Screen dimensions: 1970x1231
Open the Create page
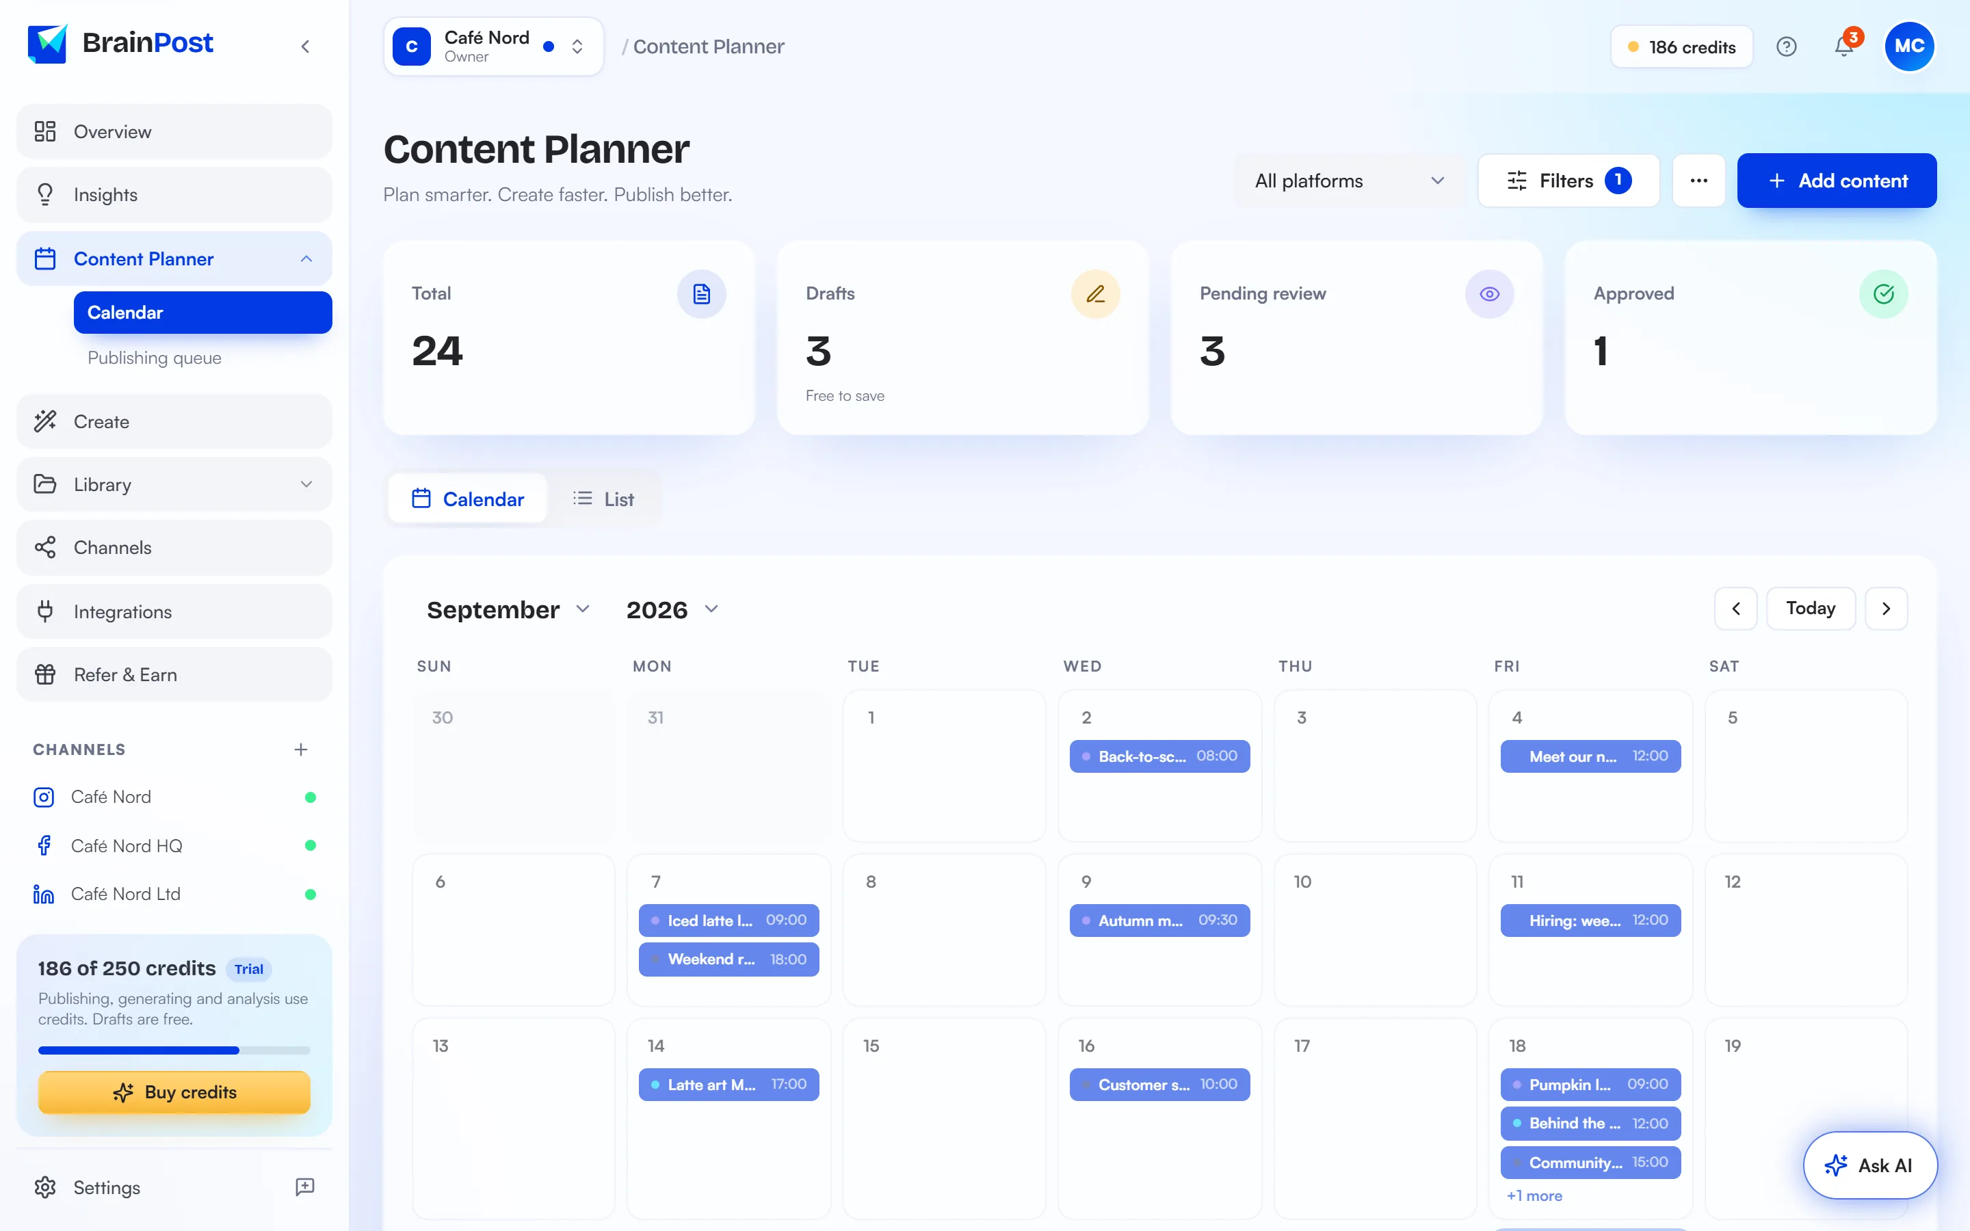[174, 421]
